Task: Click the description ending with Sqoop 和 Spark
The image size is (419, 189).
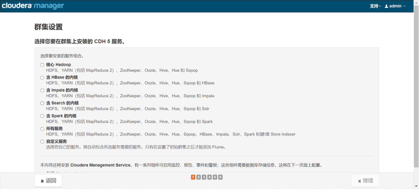Action: coord(129,121)
